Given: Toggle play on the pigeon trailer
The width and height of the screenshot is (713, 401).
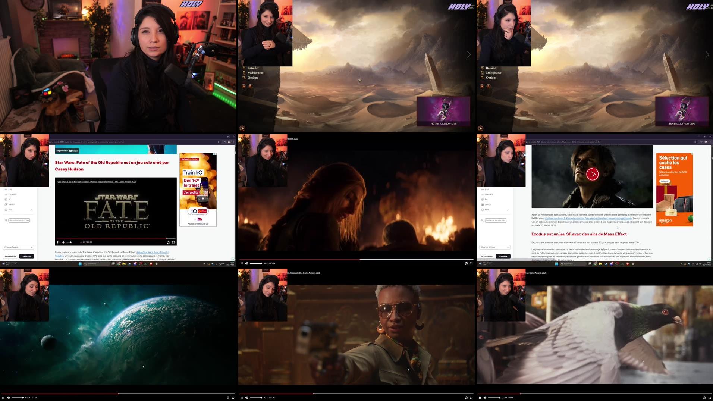Looking at the screenshot, I should (x=480, y=398).
